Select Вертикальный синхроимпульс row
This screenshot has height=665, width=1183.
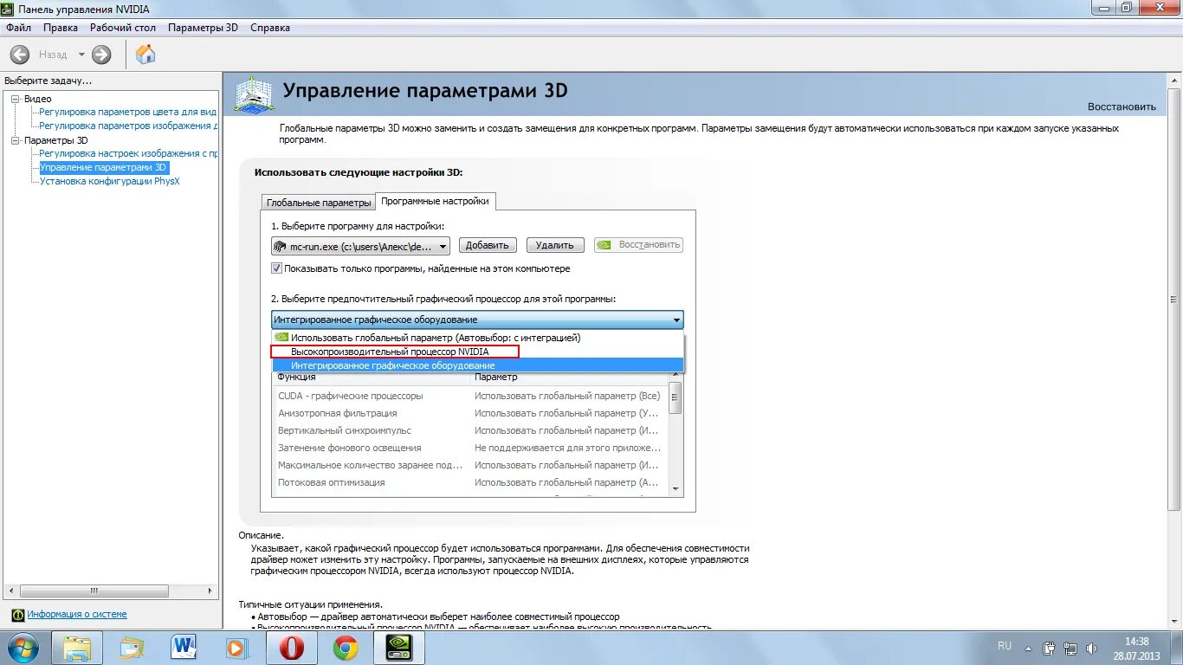(471, 430)
